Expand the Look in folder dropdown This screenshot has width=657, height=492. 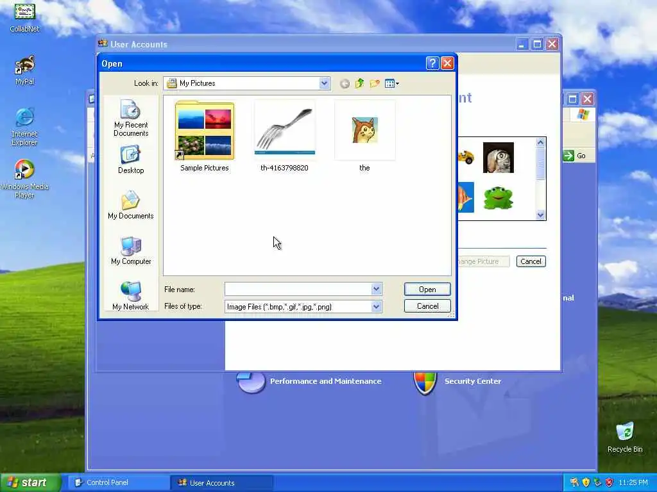tap(324, 83)
